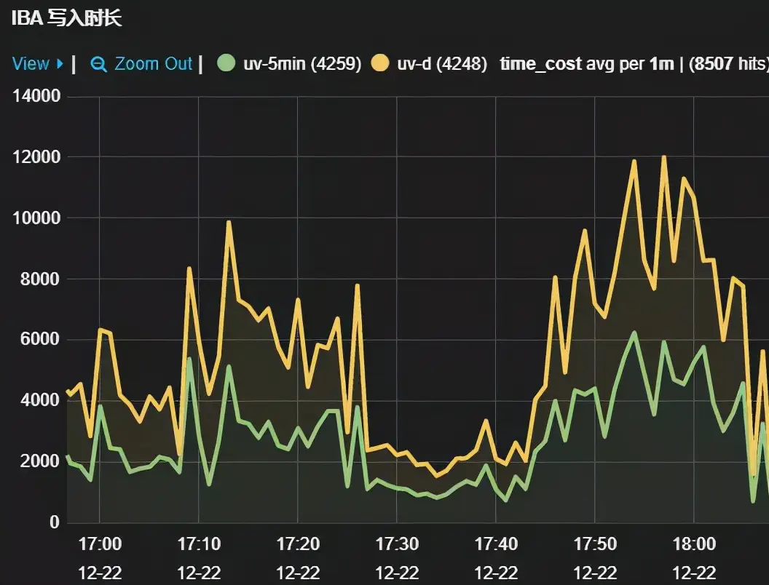The image size is (769, 585).
Task: Click the Zoom Out magnifier icon
Action: (98, 64)
